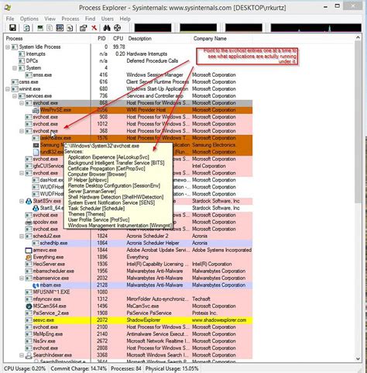The height and width of the screenshot is (373, 367).
Task: Click the spoolsv.exe printer icon
Action: [29, 223]
